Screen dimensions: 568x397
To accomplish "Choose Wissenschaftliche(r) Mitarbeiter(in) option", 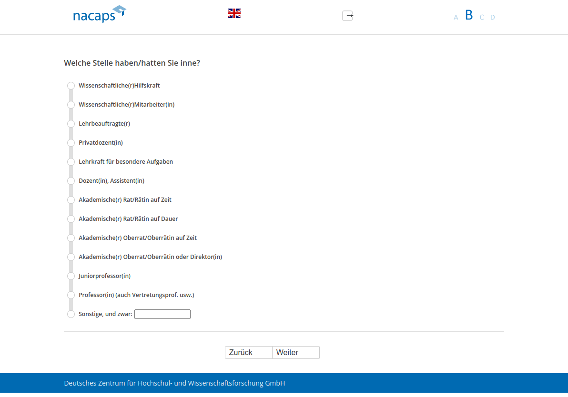I will (x=71, y=105).
